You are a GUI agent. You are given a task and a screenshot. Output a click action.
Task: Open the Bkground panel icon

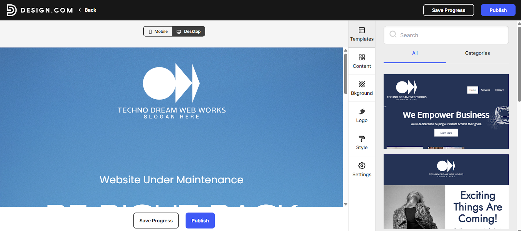coord(362,84)
